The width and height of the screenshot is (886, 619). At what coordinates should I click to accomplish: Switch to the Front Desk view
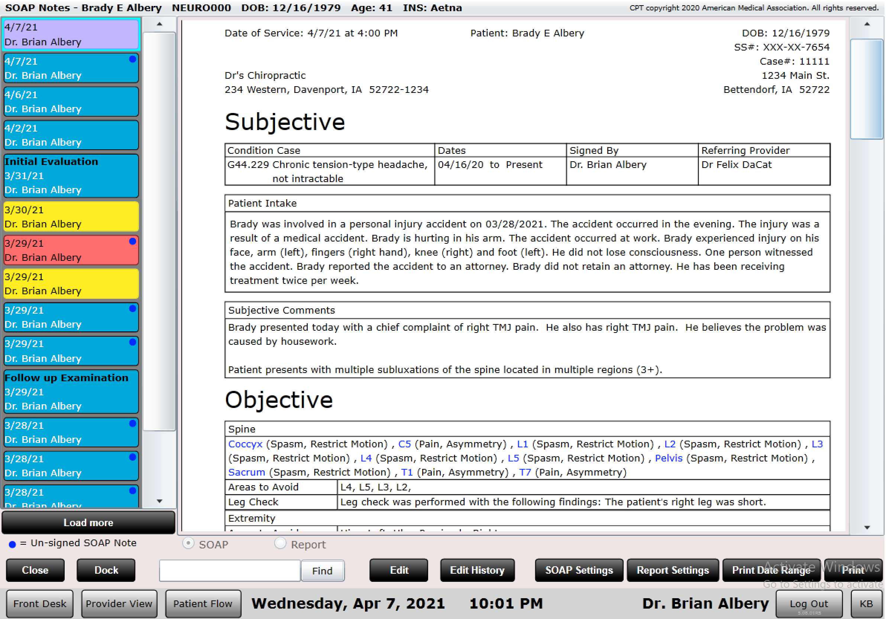tap(39, 603)
